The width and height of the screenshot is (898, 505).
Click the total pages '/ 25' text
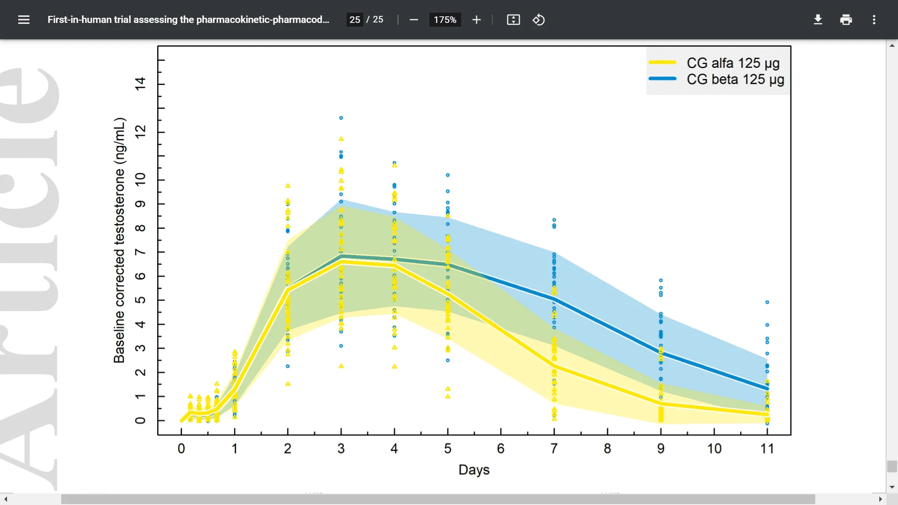coord(375,20)
